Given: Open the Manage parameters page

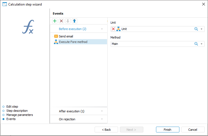Looking at the screenshot, I should (x=20, y=115).
